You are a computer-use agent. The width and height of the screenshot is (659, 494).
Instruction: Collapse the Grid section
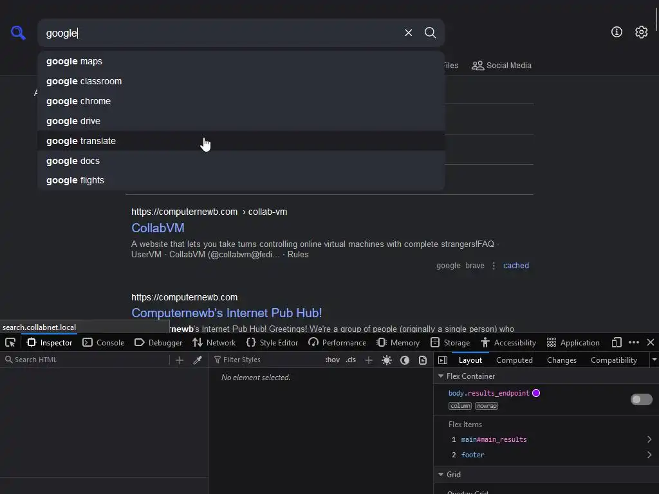[441, 474]
